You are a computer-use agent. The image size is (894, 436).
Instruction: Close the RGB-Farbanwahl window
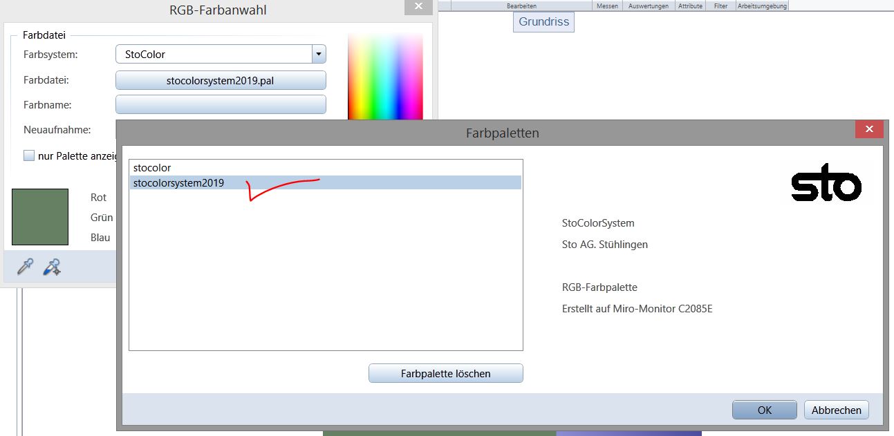418,8
